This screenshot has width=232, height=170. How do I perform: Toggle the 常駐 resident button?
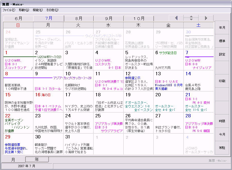[x=222, y=148]
